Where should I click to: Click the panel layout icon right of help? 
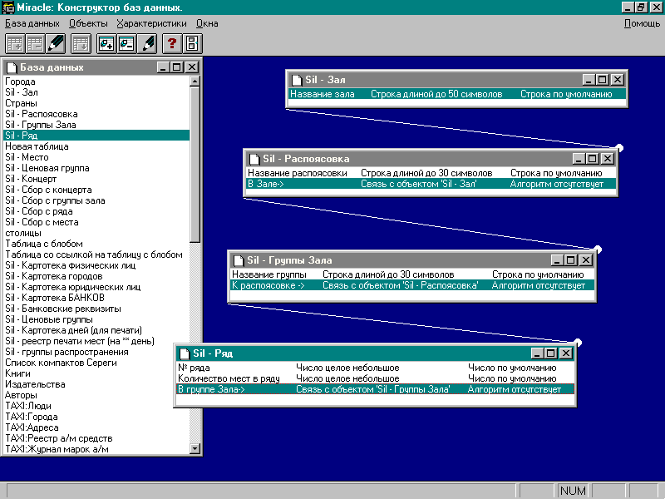(x=192, y=43)
